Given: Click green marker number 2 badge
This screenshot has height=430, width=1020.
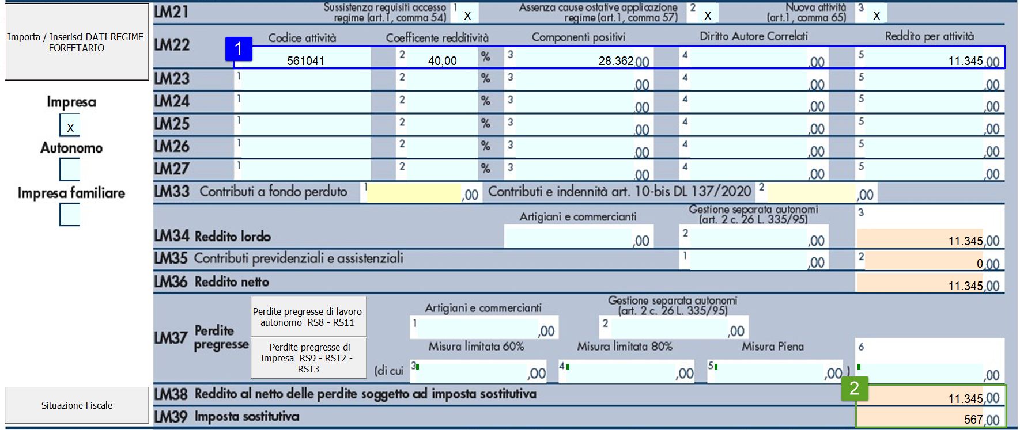Looking at the screenshot, I should 854,388.
